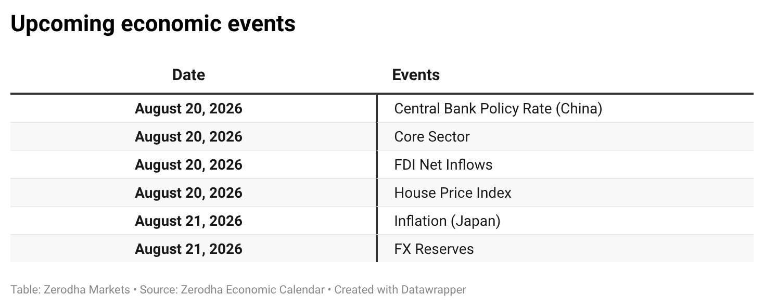Click the Date column header
Screen dimensions: 764x307
pyautogui.click(x=188, y=75)
